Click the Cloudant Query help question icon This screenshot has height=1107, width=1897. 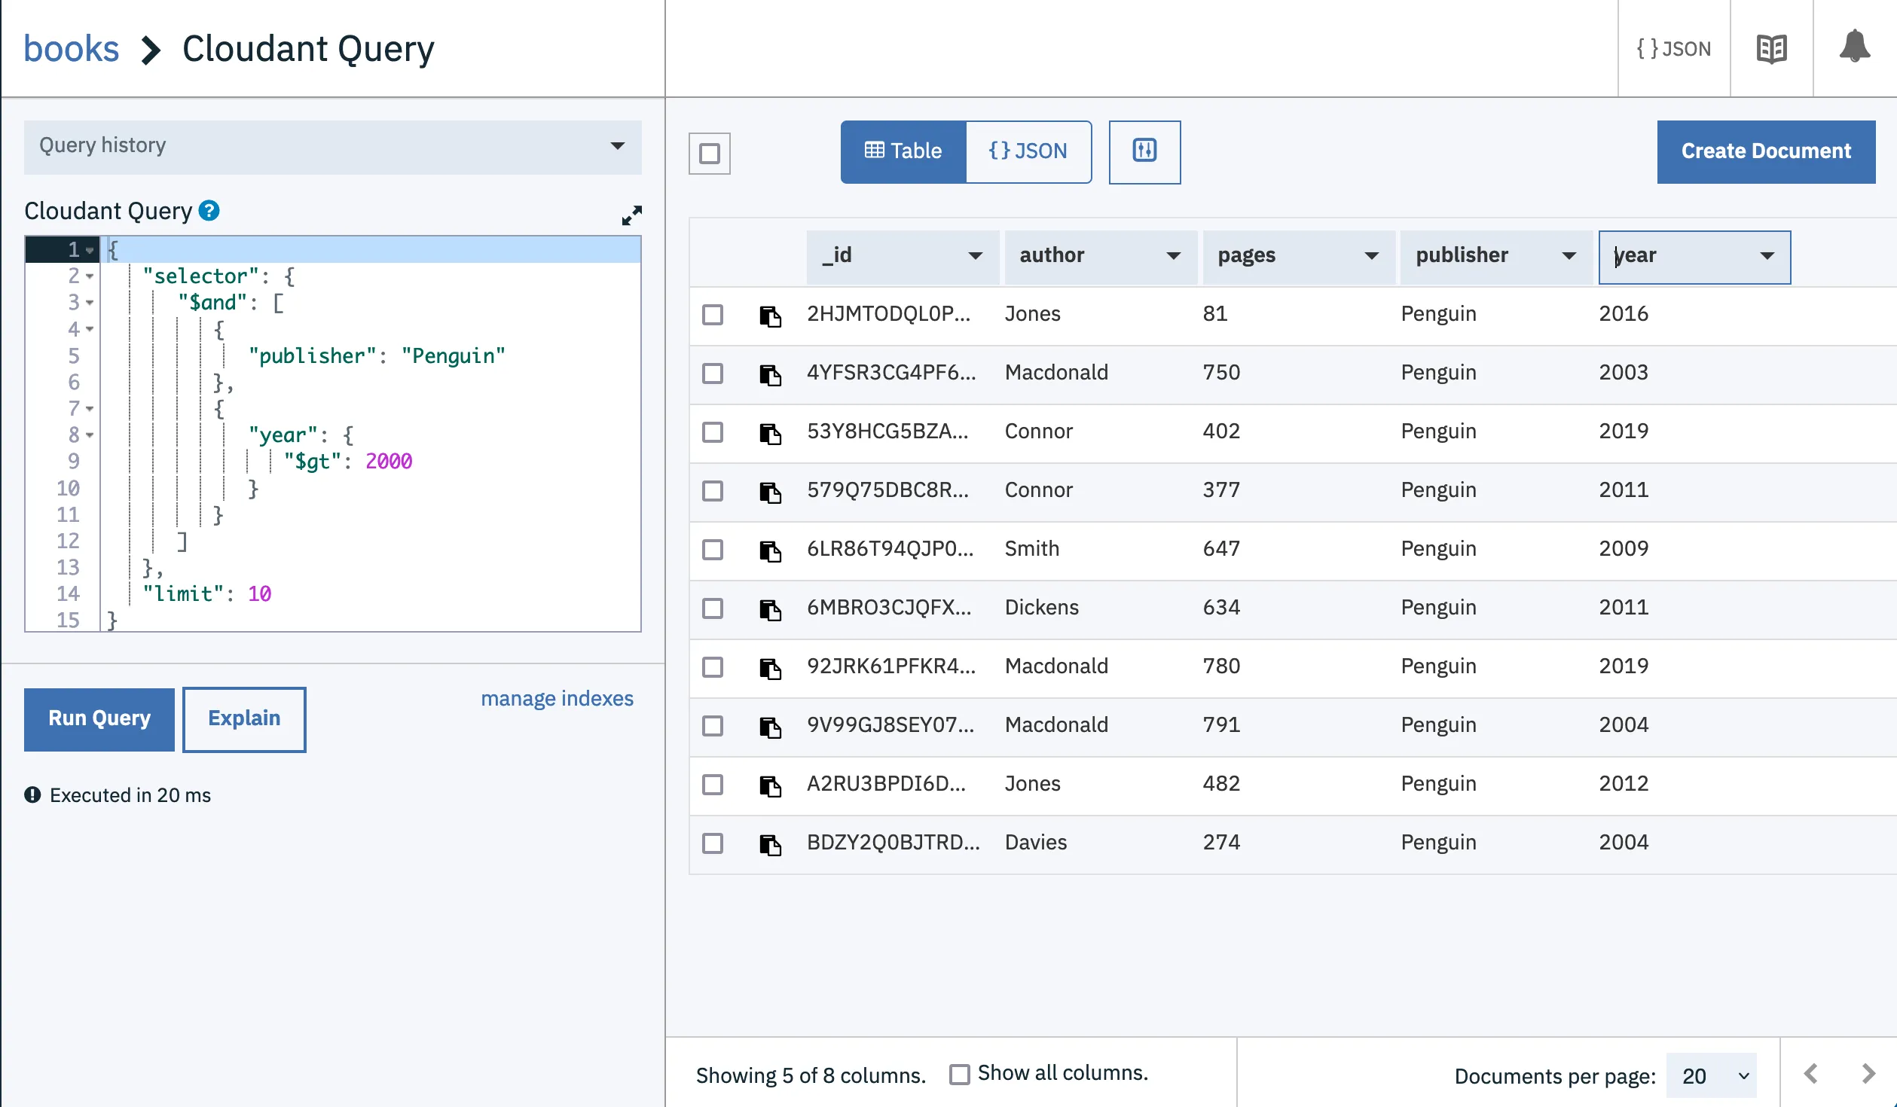209,211
